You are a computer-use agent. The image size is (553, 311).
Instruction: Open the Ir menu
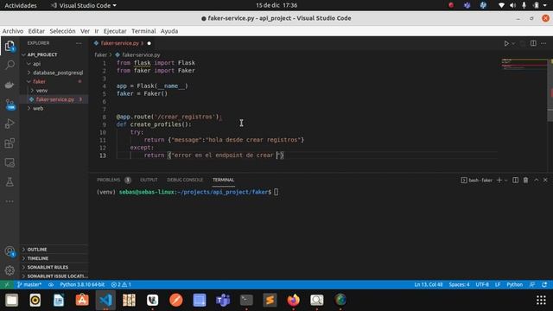click(x=97, y=31)
